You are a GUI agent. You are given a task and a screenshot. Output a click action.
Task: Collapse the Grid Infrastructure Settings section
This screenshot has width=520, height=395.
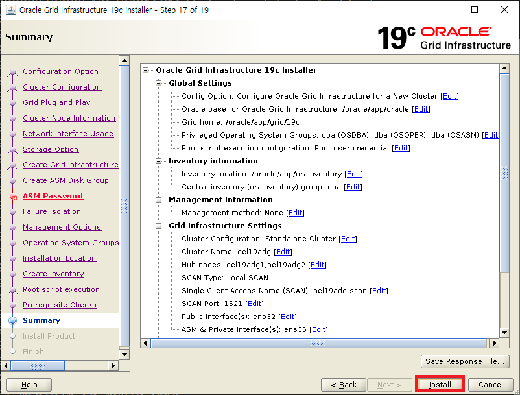158,226
